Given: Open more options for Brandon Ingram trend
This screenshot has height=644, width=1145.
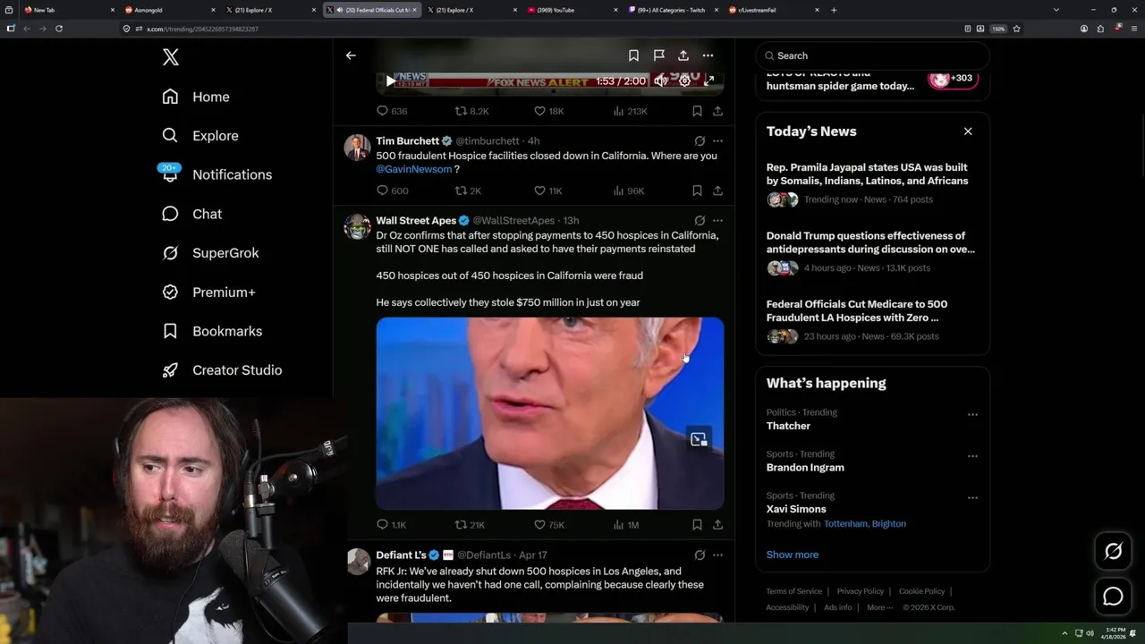Looking at the screenshot, I should 972,456.
